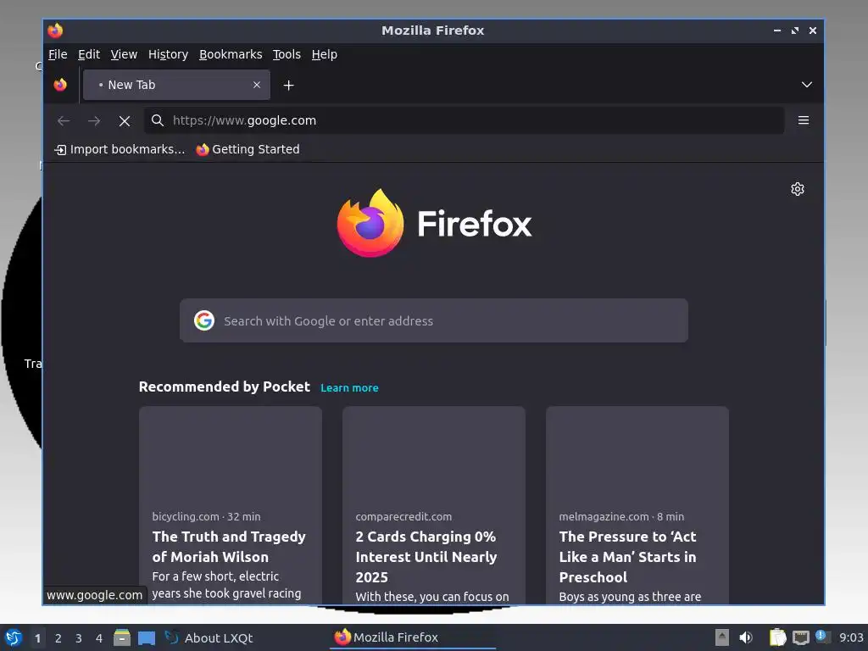The width and height of the screenshot is (868, 651).
Task: Open the File menu
Action: [58, 54]
